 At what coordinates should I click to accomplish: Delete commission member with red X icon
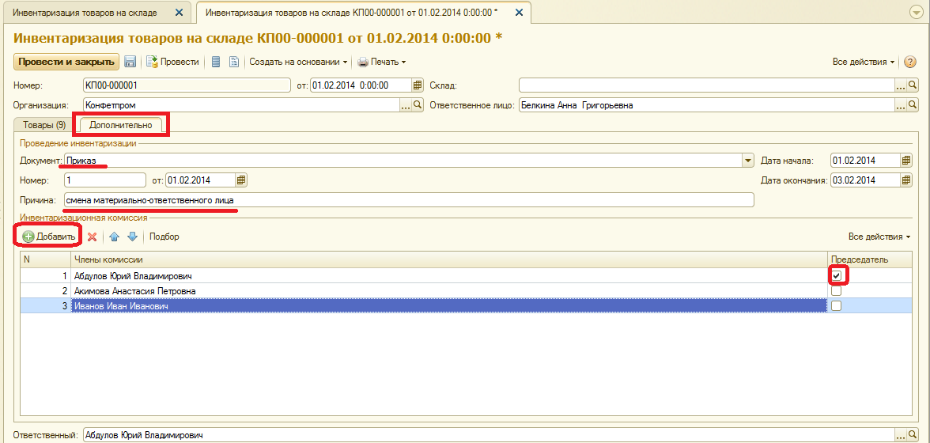coord(92,237)
